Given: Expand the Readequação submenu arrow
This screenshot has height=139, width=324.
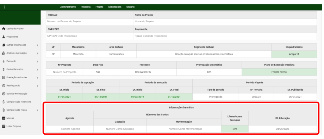Looking at the screenshot, I should coord(37,86).
